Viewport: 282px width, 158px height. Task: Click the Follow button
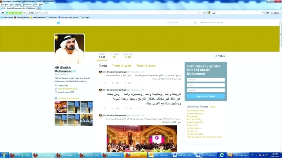(x=220, y=56)
